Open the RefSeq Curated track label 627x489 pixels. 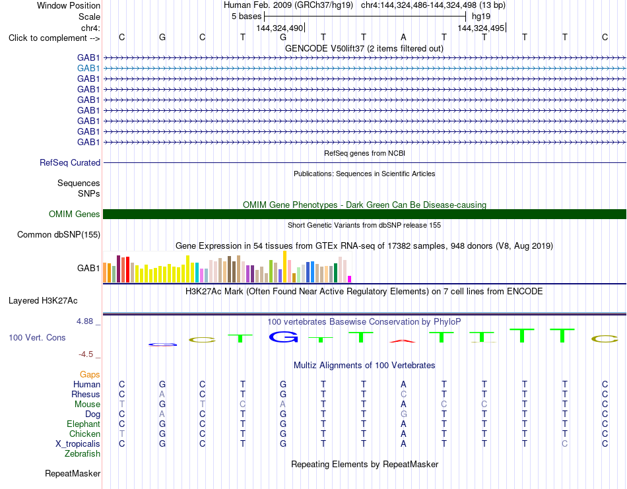coord(70,163)
